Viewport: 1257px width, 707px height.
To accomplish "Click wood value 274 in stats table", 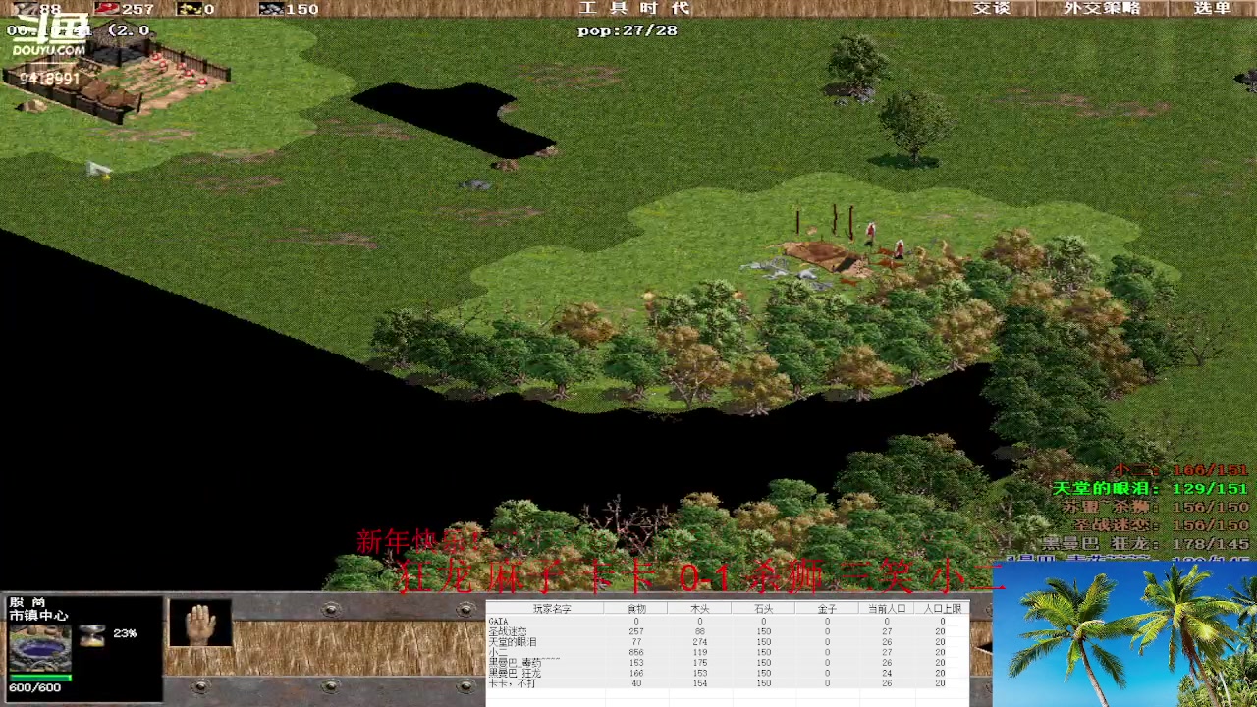I will point(700,642).
